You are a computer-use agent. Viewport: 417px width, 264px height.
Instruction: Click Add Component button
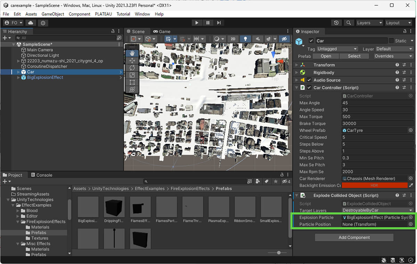[x=354, y=238]
